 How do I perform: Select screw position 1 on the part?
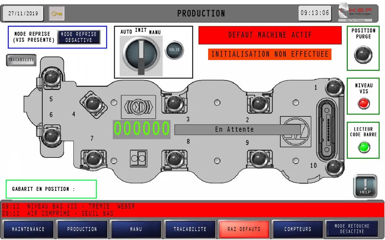tap(333, 88)
